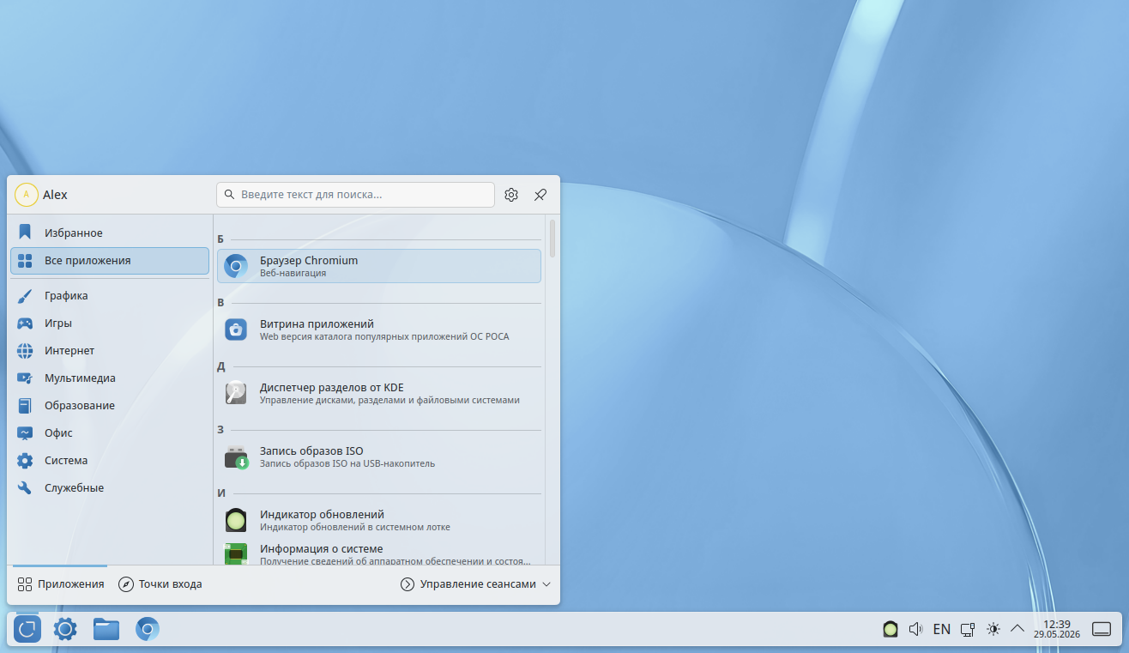Open the Система category
Screen dimensions: 1129x653
(x=110, y=461)
